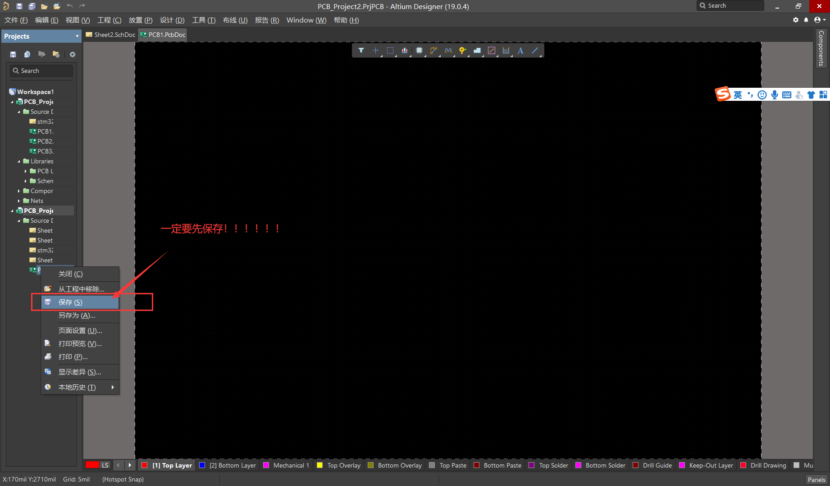
Task: Open the top-right preferences gear icon
Action: 796,20
